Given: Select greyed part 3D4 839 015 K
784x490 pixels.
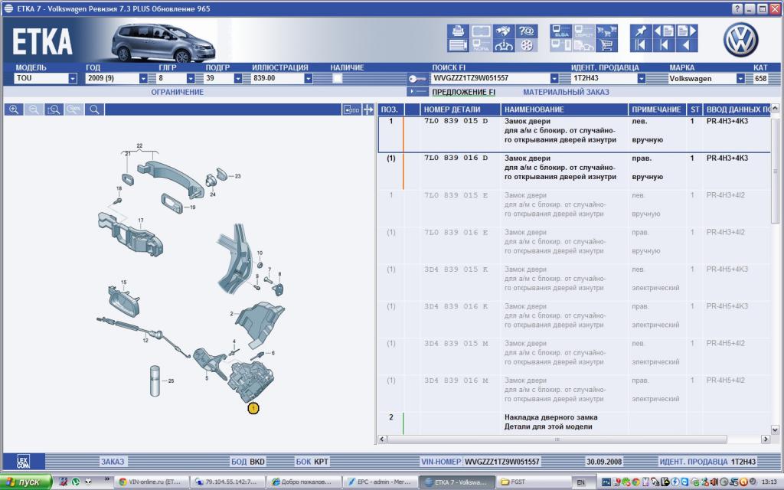Looking at the screenshot, I should coord(456,269).
